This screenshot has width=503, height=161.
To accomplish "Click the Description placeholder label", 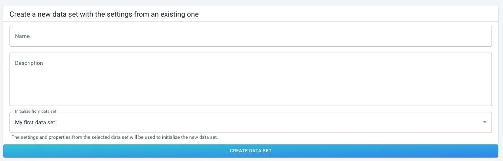I will (x=29, y=63).
